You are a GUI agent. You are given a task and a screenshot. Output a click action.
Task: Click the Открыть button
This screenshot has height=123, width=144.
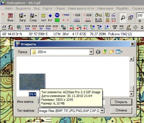pyautogui.click(x=121, y=102)
